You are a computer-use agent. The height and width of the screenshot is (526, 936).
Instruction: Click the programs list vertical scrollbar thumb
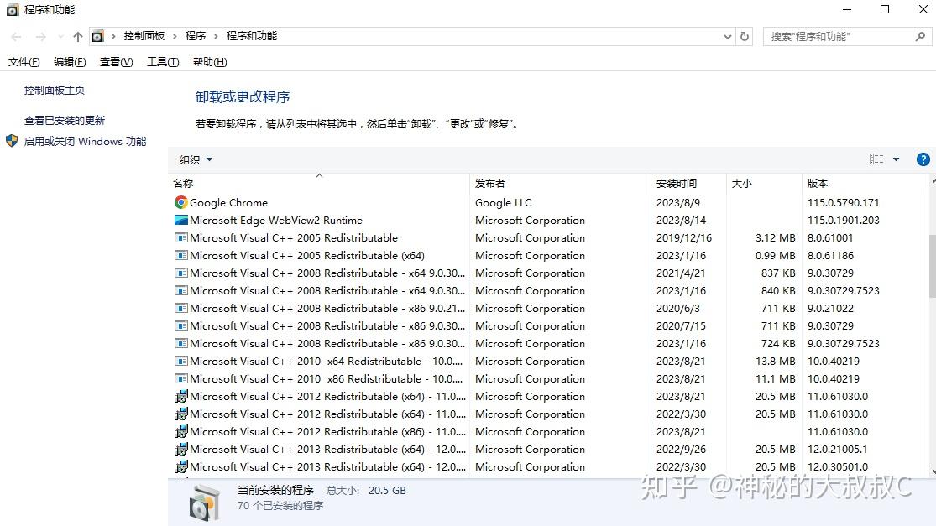[x=932, y=266]
